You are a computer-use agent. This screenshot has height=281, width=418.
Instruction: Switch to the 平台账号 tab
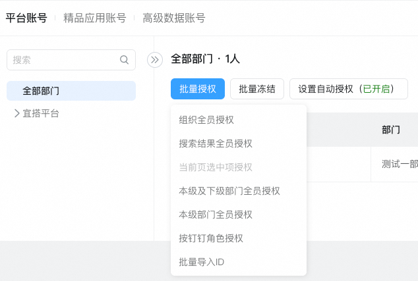[x=26, y=18]
